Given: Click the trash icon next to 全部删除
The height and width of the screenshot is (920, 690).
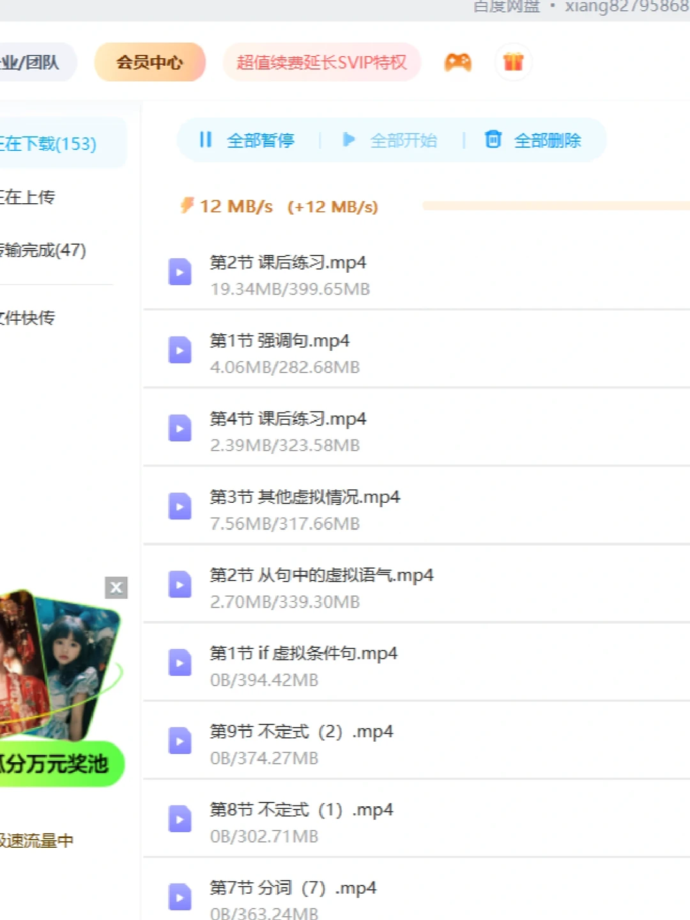Looking at the screenshot, I should tap(493, 140).
